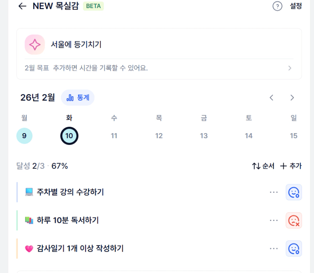Image resolution: width=314 pixels, height=273 pixels.
Task: Open the help question mark icon
Action: coord(277,6)
